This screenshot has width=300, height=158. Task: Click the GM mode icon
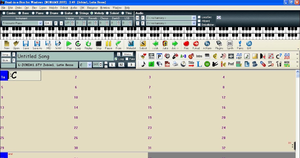[x=249, y=45]
